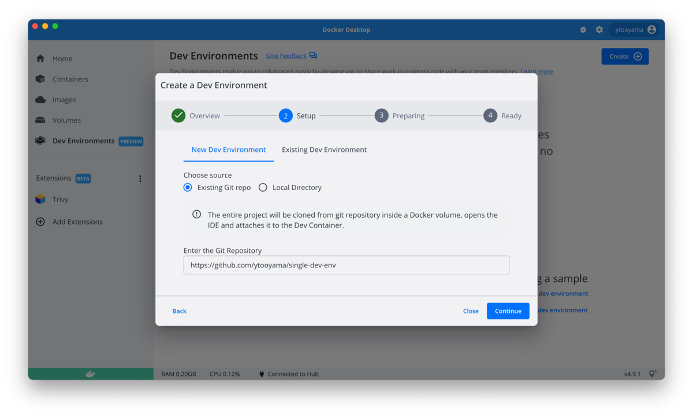Click the Close button in dialog

pos(471,311)
